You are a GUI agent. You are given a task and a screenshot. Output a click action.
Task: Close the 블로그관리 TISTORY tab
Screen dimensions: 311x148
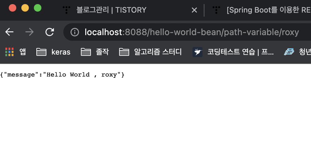click(194, 10)
